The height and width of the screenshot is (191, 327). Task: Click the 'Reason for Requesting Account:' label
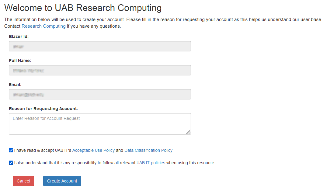[43, 109]
